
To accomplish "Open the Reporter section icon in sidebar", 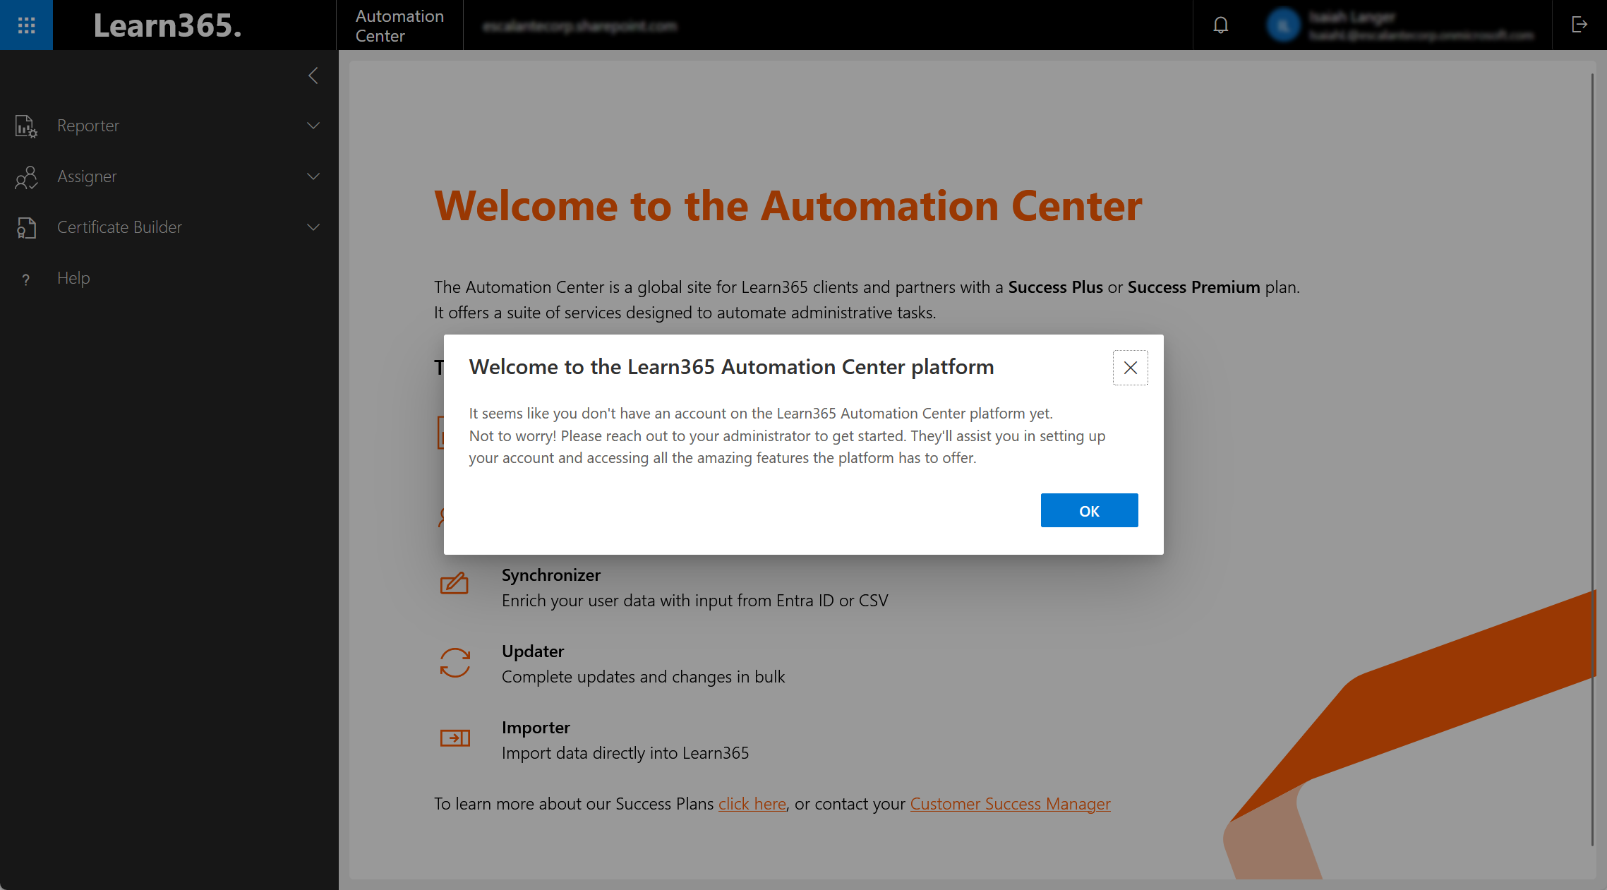I will (x=26, y=126).
